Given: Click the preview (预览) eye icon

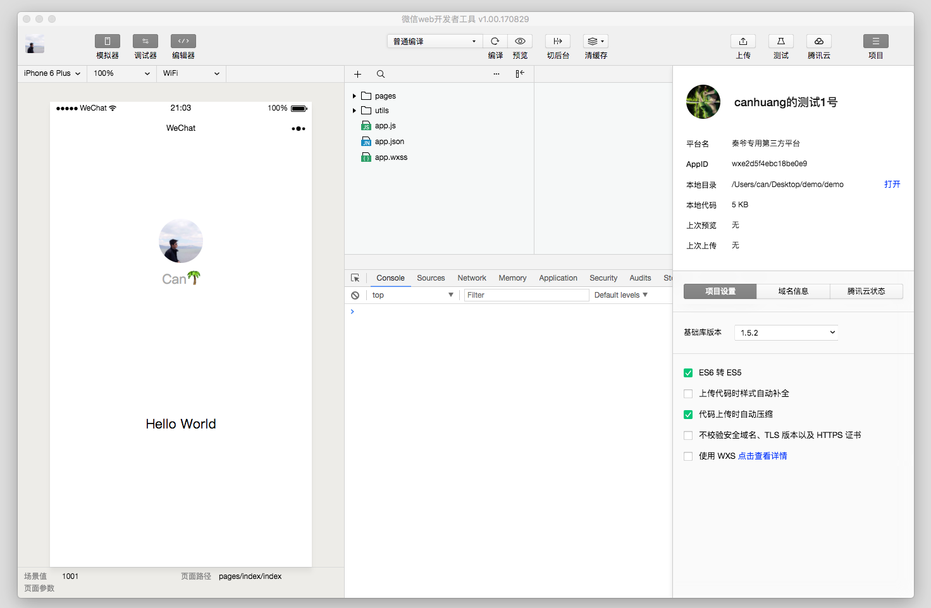Looking at the screenshot, I should pos(520,41).
